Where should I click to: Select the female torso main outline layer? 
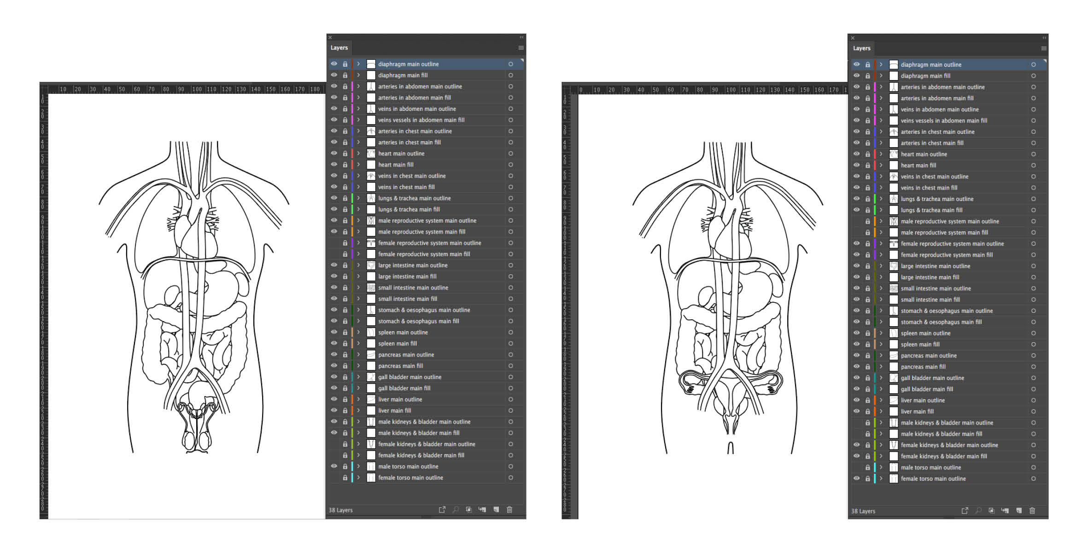[x=409, y=477]
